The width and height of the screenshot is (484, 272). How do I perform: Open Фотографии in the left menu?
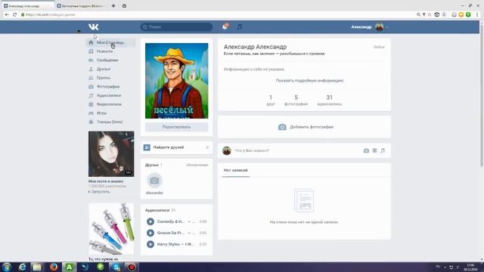point(108,87)
